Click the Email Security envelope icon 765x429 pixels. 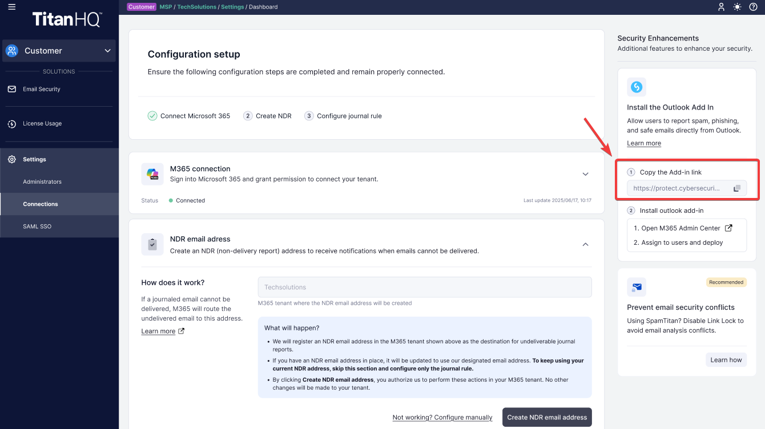(x=11, y=90)
